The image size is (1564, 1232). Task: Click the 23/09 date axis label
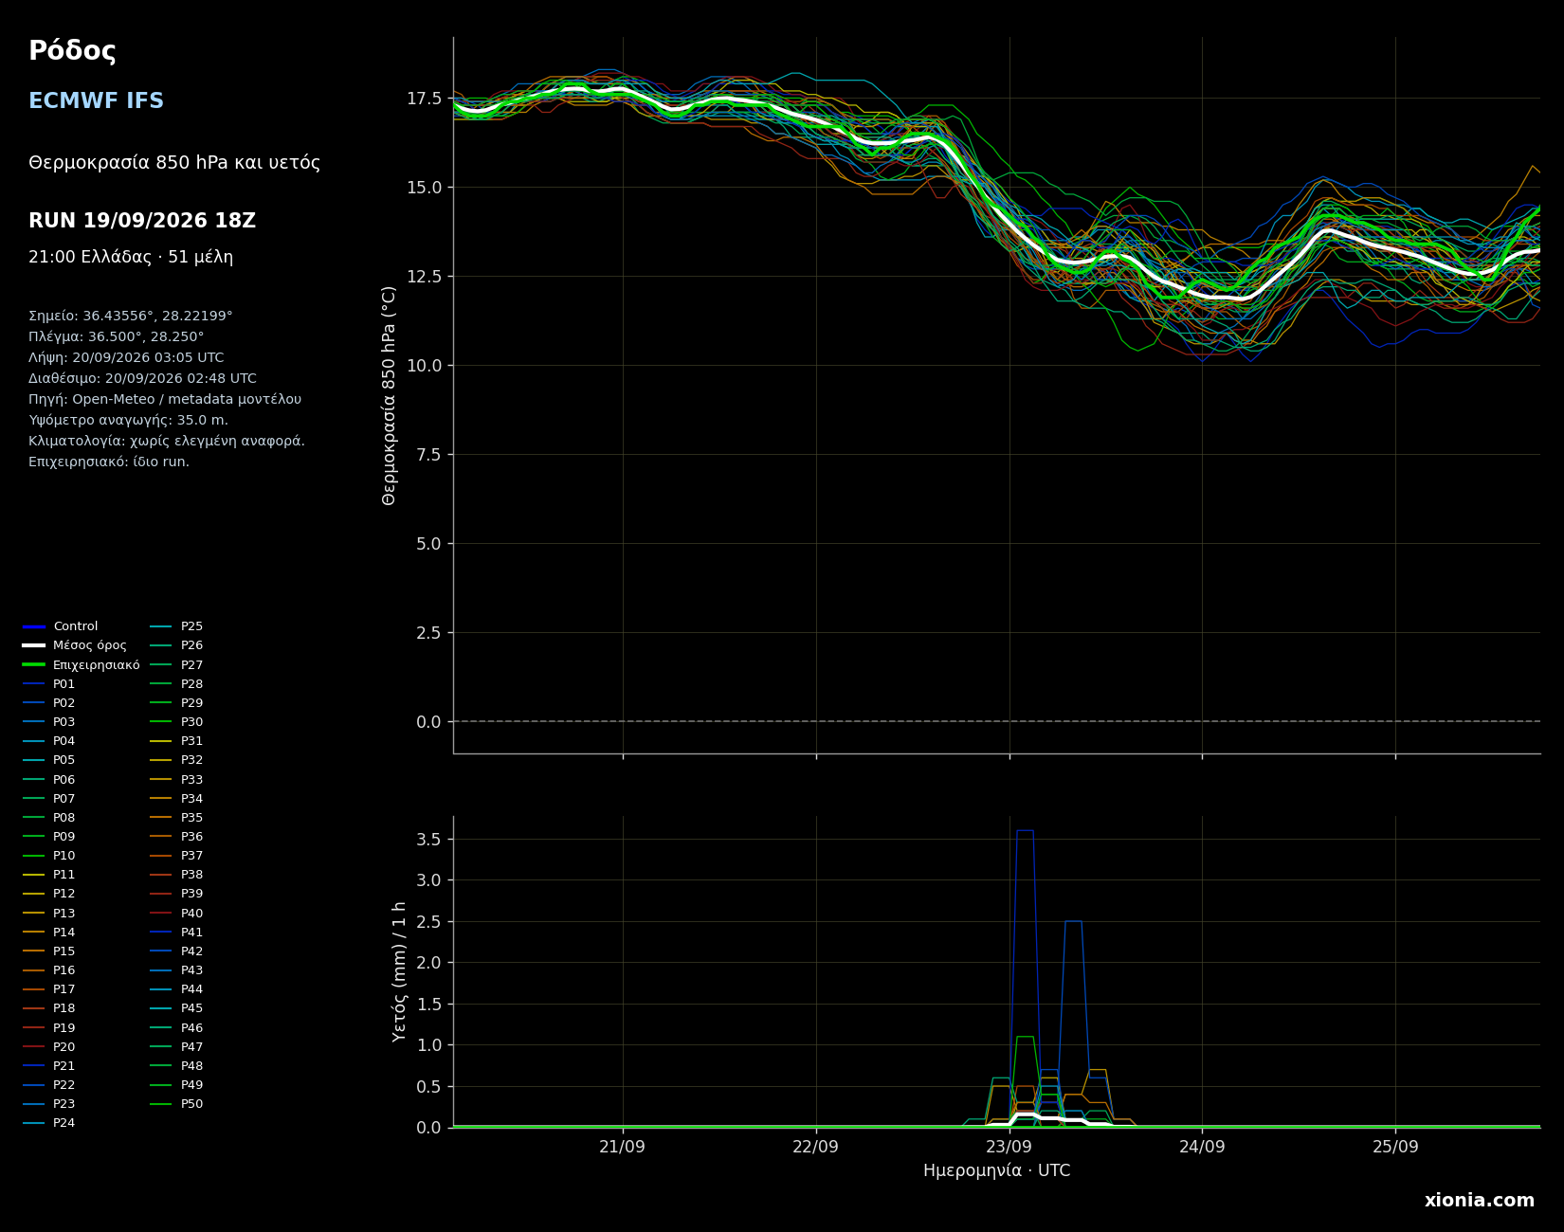(1009, 1147)
